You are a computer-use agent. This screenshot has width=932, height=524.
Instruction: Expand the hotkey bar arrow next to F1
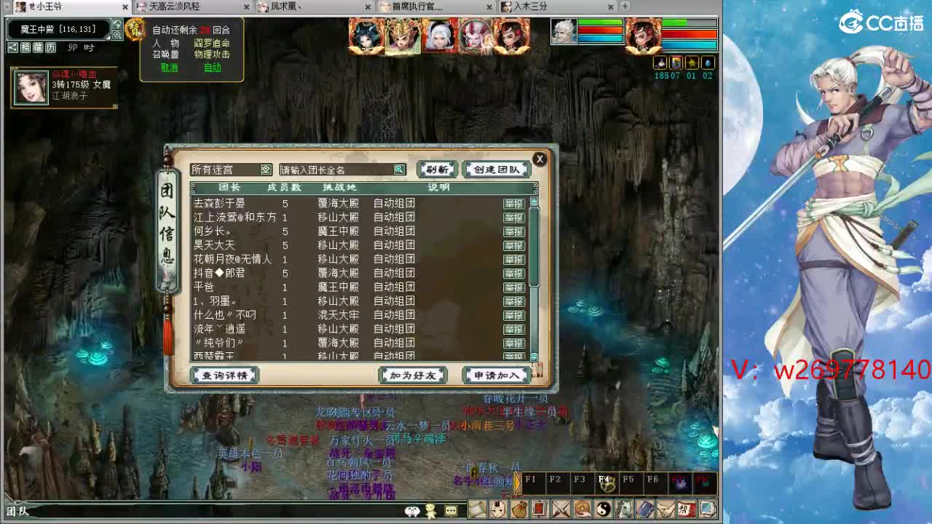(518, 482)
